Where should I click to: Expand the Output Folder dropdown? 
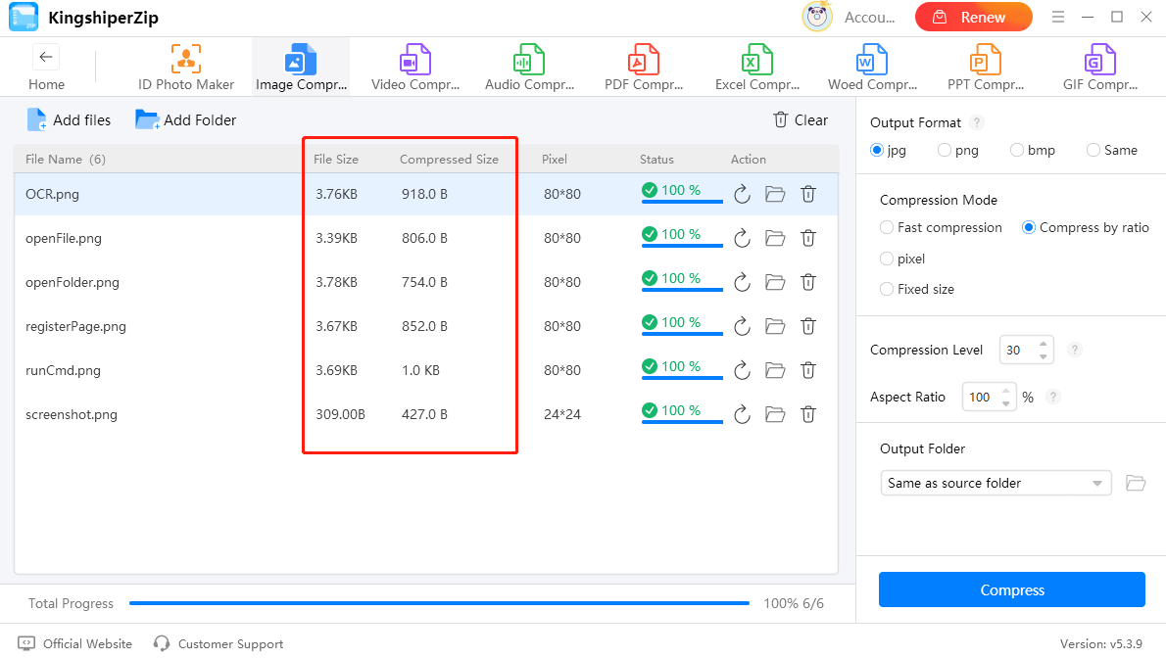(1097, 484)
